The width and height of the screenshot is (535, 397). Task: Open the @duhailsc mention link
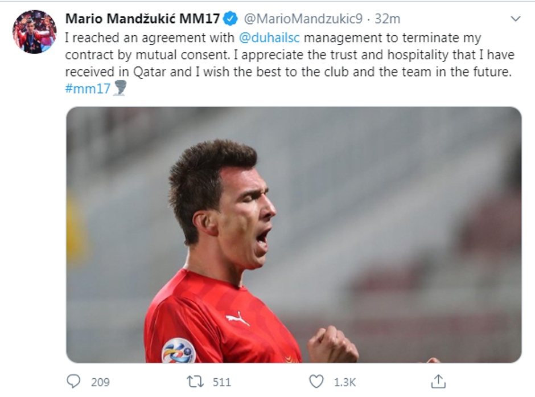click(x=269, y=38)
